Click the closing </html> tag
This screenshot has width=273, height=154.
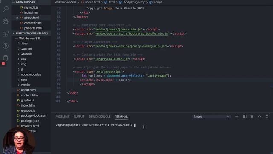pos(72,101)
